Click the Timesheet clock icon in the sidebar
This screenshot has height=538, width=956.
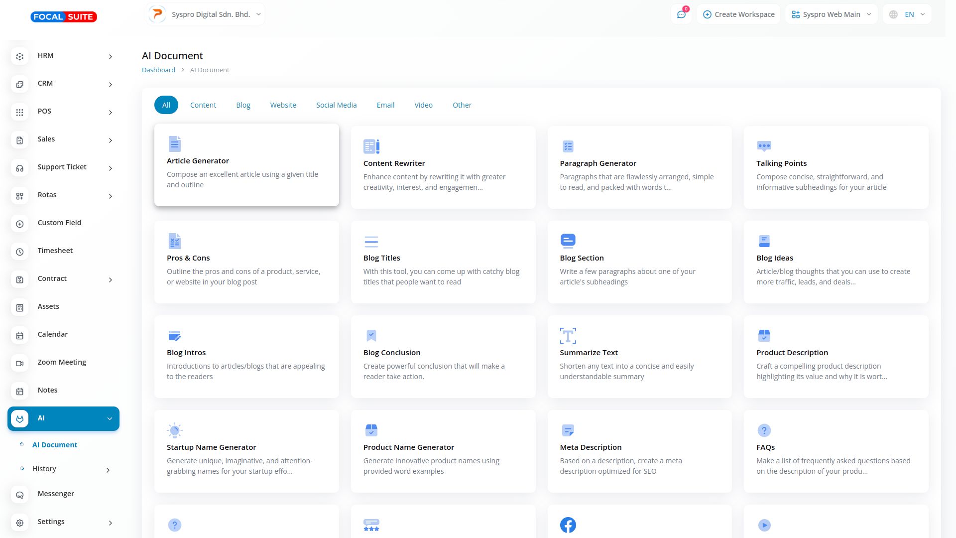click(20, 252)
